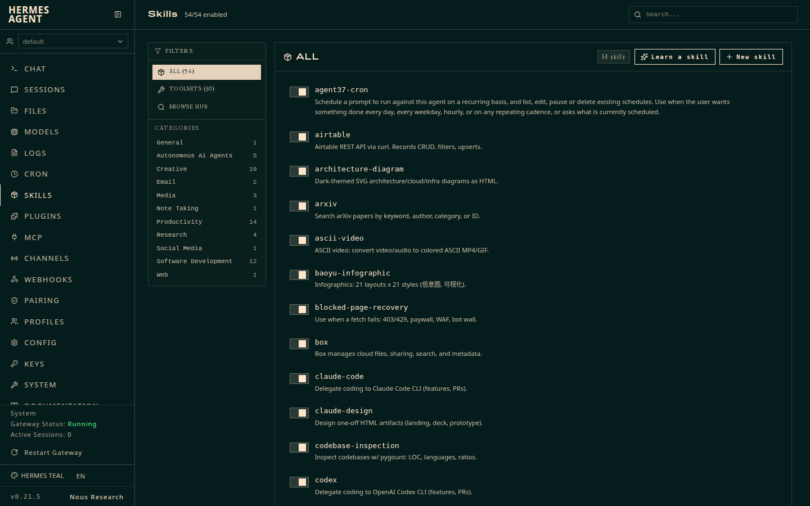Viewport: 810px width, 506px height.
Task: Filter by General category
Action: tap(206, 143)
